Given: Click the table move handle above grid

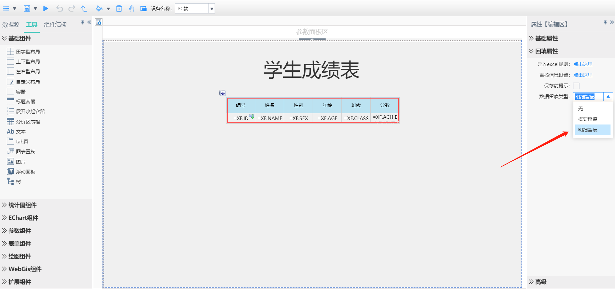Looking at the screenshot, I should click(x=223, y=93).
